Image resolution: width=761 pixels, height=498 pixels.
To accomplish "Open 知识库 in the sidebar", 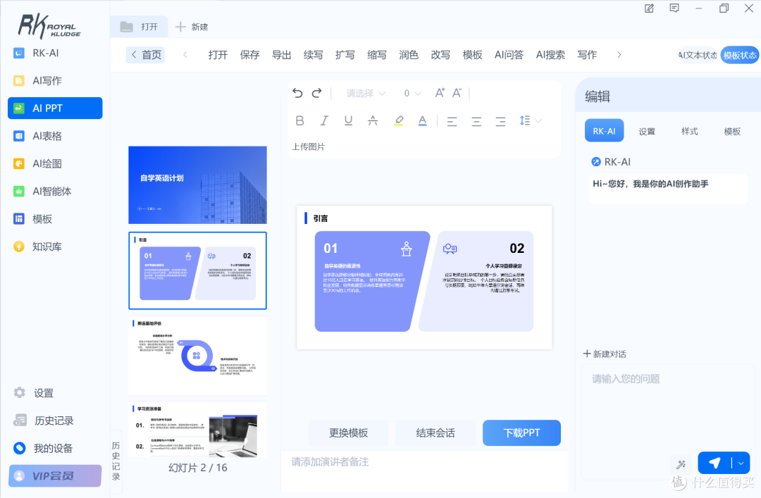I will pos(55,247).
